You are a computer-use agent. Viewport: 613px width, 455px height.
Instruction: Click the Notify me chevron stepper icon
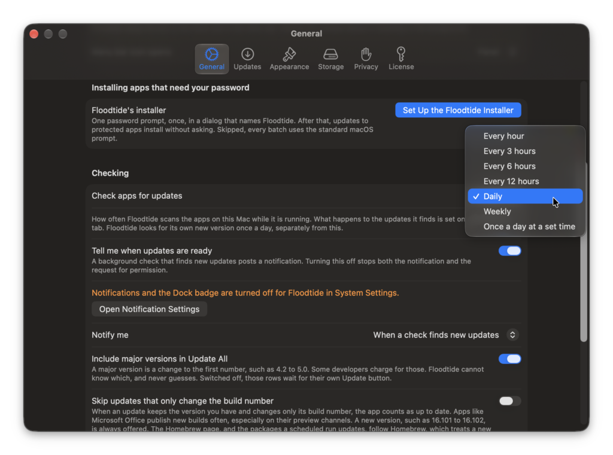point(512,335)
